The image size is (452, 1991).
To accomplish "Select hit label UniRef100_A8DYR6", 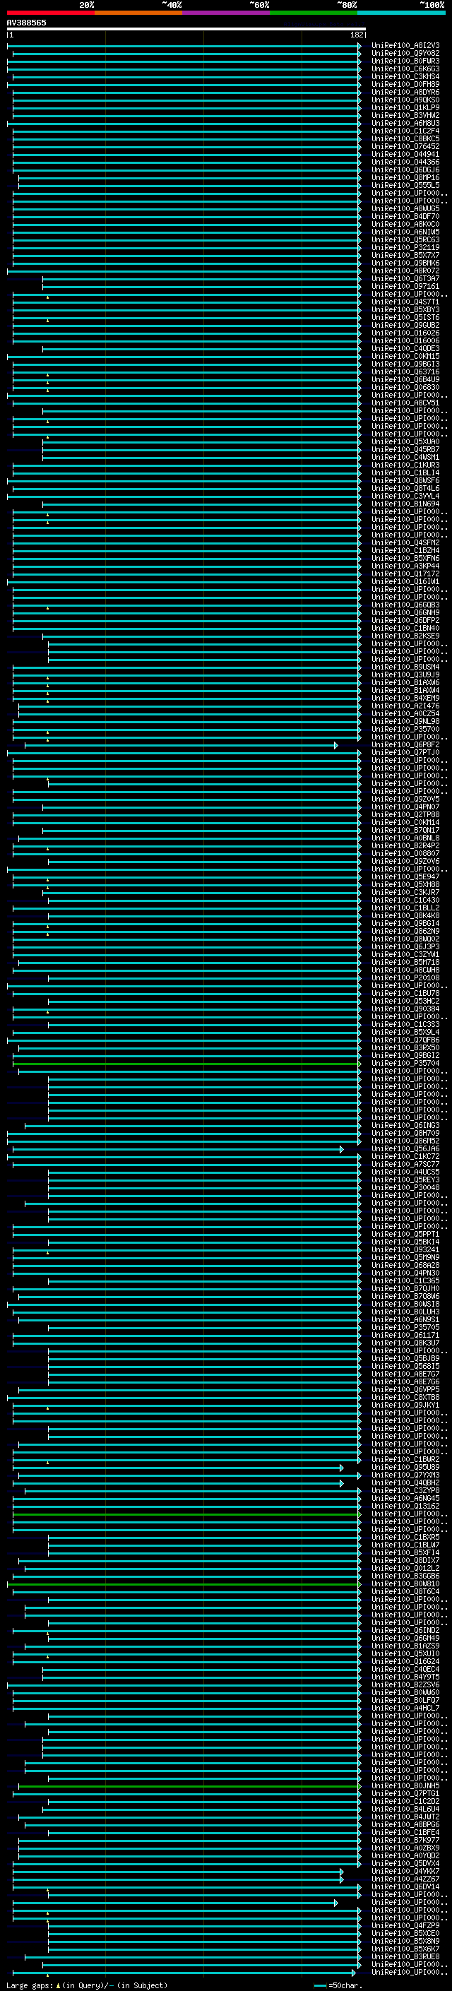I will click(x=405, y=92).
